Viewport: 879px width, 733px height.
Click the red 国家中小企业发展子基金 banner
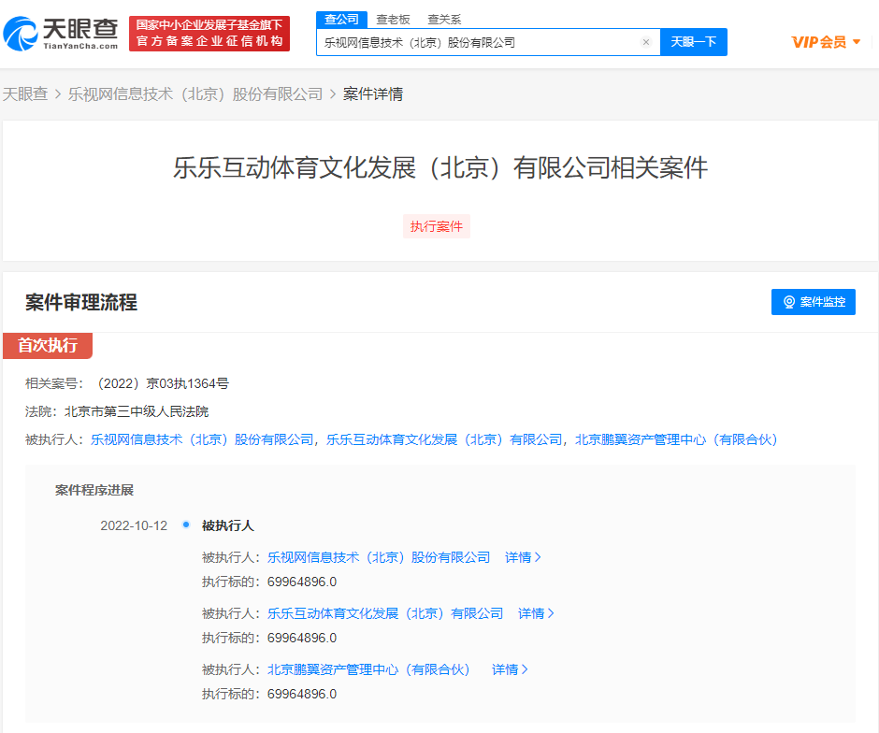pos(209,34)
